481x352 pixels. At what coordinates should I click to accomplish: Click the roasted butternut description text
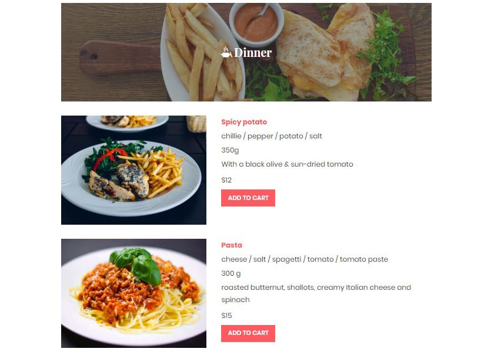click(x=316, y=293)
